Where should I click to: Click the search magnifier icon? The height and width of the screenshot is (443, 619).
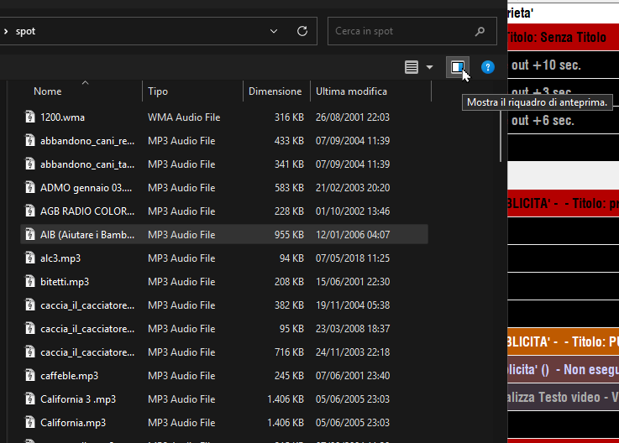click(x=480, y=31)
